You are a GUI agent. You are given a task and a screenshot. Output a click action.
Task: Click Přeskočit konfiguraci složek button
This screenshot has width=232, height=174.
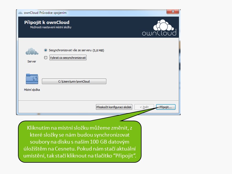114,107
